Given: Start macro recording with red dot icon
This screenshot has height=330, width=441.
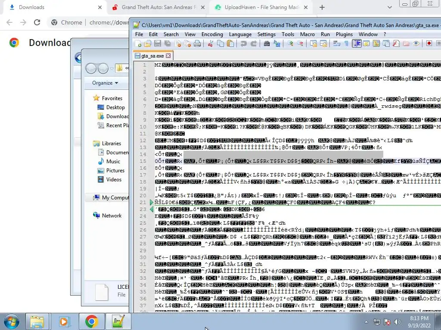Looking at the screenshot, I should (x=429, y=43).
